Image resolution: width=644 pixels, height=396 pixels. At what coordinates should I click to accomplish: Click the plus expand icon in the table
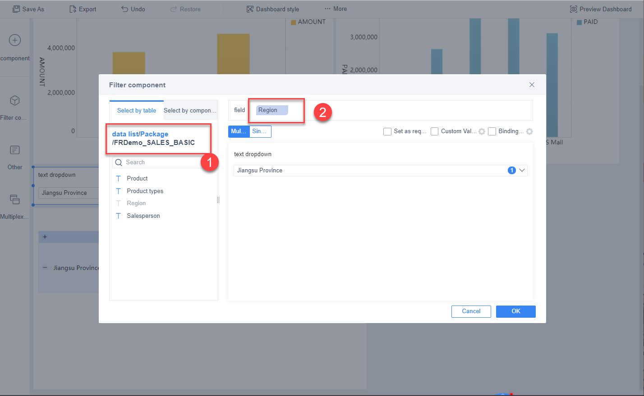(x=45, y=237)
